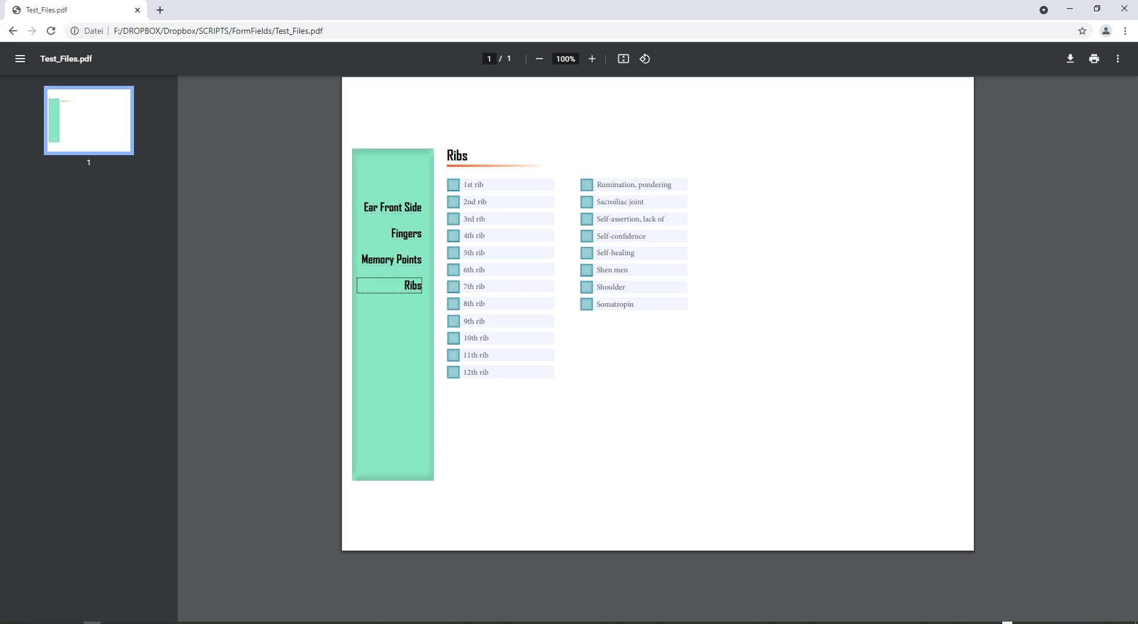Check the 3rd rib checkbox
This screenshot has height=624, width=1138.
453,219
